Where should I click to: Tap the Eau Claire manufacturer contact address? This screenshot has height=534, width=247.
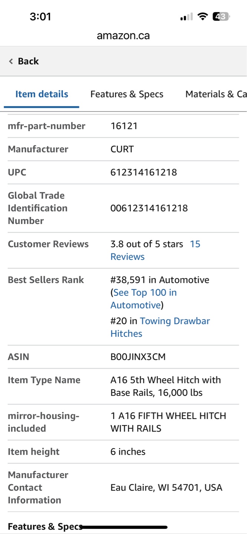[166, 488]
